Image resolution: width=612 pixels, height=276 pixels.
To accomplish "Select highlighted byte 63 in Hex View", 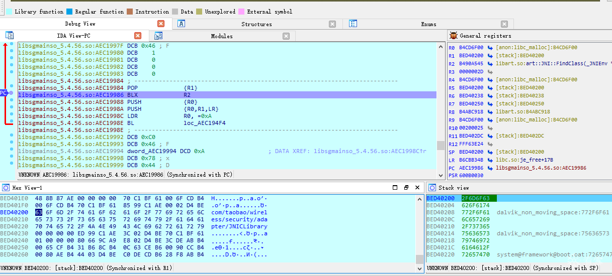I will pos(38,212).
